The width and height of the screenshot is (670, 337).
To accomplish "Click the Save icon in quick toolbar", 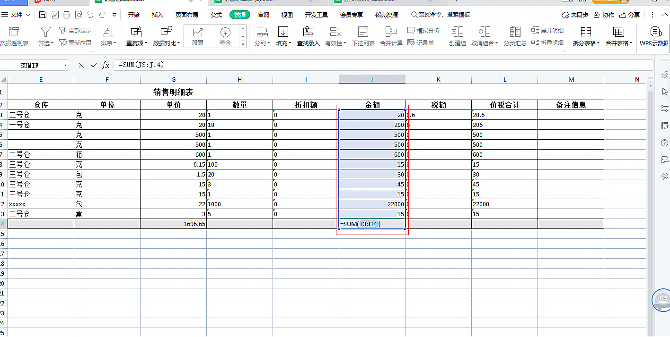I will point(43,15).
